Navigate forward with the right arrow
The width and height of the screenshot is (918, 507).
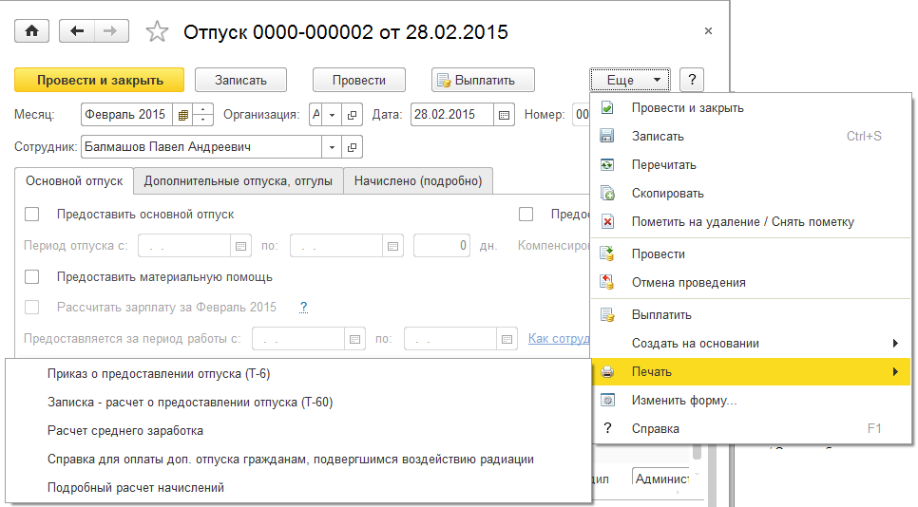pos(110,31)
